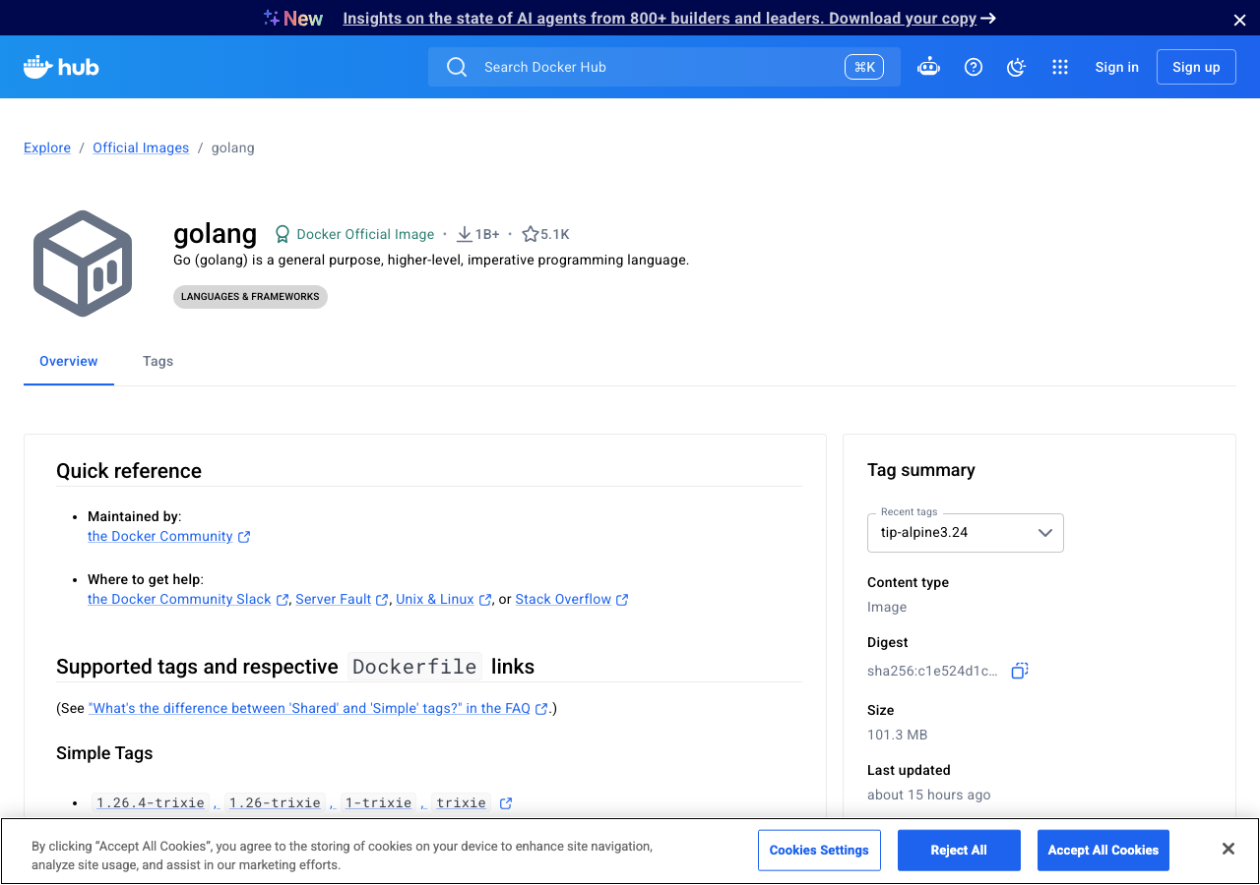Switch to the Tags tab
The width and height of the screenshot is (1260, 885).
click(x=157, y=361)
